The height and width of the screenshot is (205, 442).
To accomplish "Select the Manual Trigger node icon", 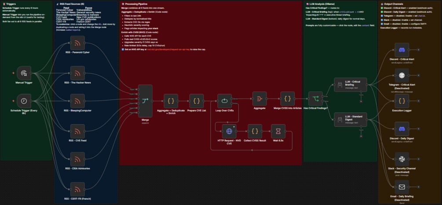I will 24,73.
